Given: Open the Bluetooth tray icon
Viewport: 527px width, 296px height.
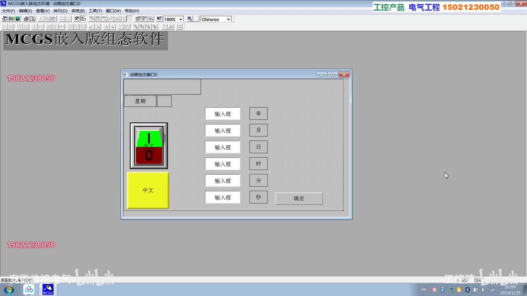Looking at the screenshot, I should pos(467,290).
